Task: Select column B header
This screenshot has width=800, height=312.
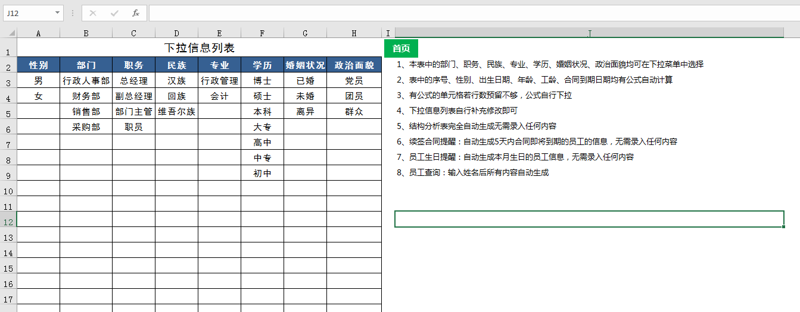Action: [86, 33]
